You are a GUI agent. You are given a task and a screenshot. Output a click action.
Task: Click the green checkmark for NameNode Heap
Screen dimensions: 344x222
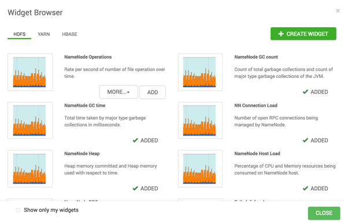[135, 189]
